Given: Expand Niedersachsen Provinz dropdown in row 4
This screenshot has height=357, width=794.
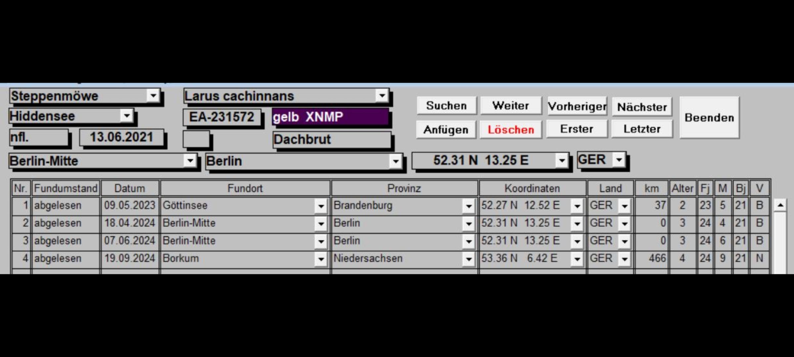Looking at the screenshot, I should click(x=468, y=259).
